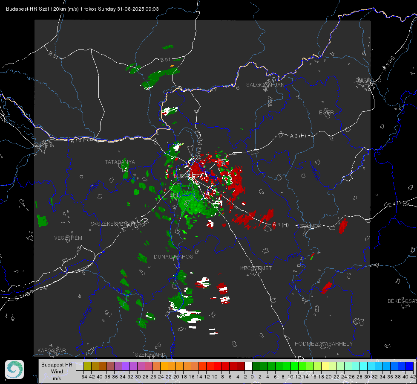Click the HÓDMEZŐVÁSÁRHELY city label
Viewport: 417px width, 384px height.
pos(323,344)
